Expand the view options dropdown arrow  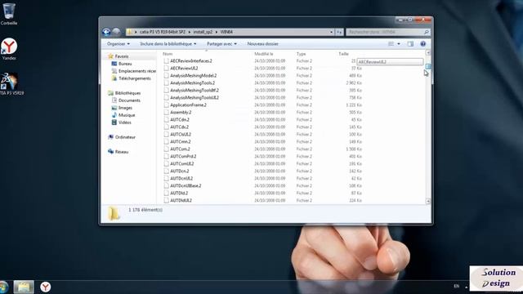(399, 43)
